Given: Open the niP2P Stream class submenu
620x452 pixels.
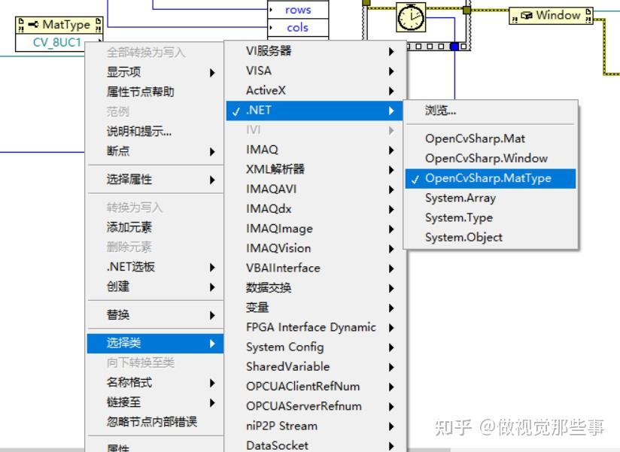Looking at the screenshot, I should (x=315, y=426).
